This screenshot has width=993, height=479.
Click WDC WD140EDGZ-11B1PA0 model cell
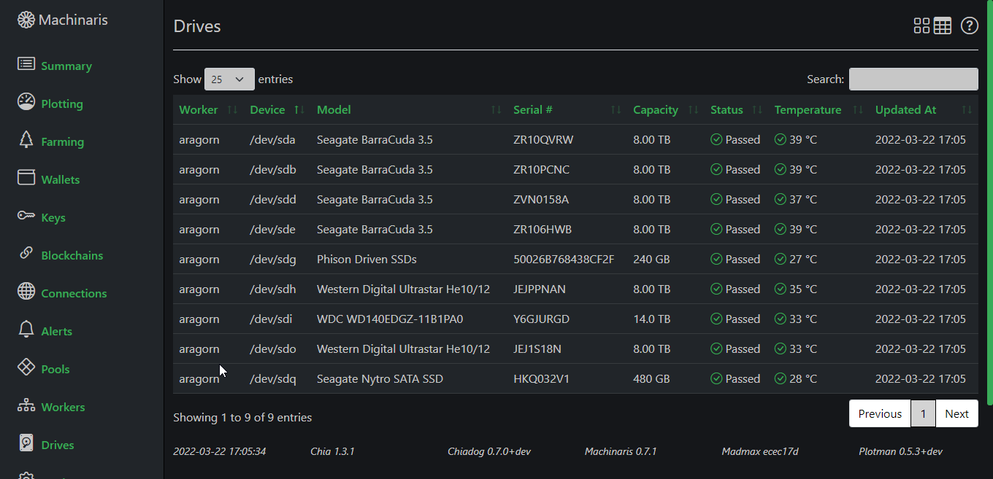pyautogui.click(x=390, y=319)
